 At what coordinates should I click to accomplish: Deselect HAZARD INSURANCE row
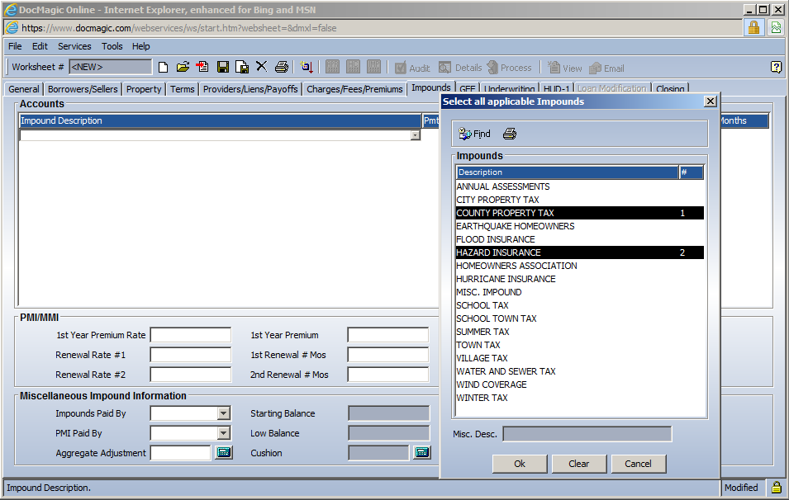[x=580, y=252]
